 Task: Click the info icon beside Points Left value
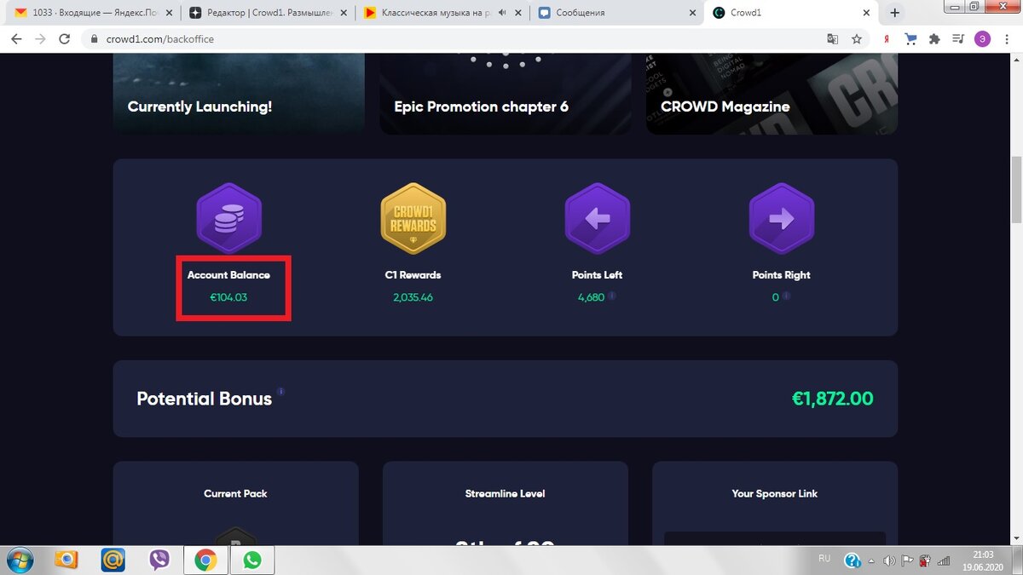(x=612, y=296)
